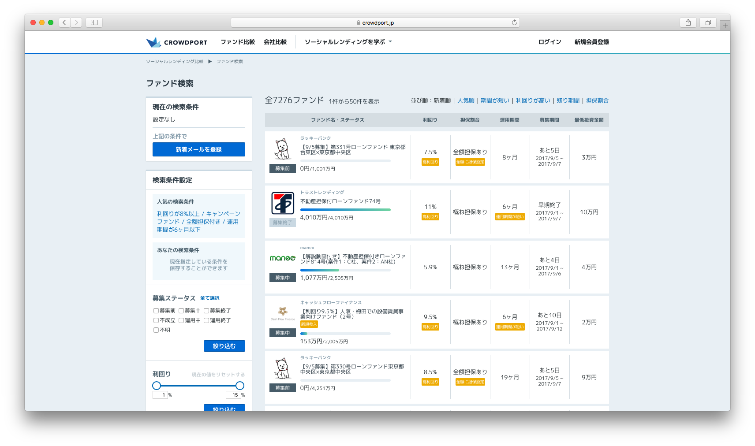Click the Cash Flow Finance logo

(x=283, y=313)
